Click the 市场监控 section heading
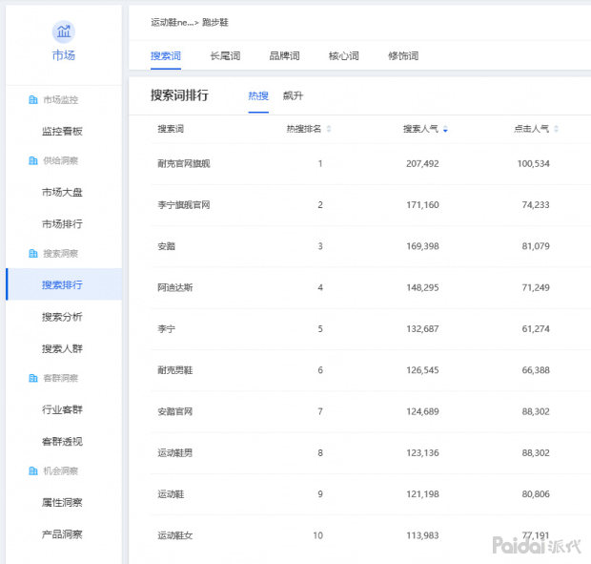591x564 pixels. coord(61,100)
